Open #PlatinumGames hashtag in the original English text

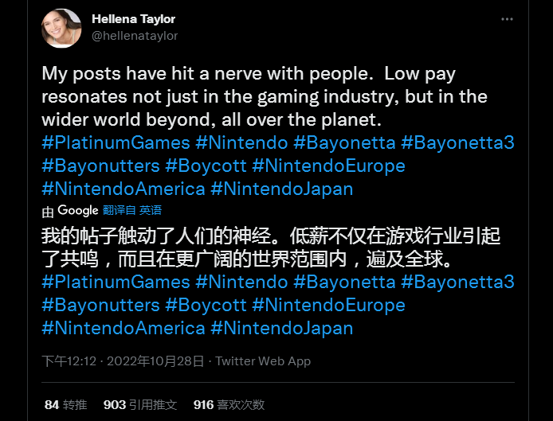click(x=116, y=143)
